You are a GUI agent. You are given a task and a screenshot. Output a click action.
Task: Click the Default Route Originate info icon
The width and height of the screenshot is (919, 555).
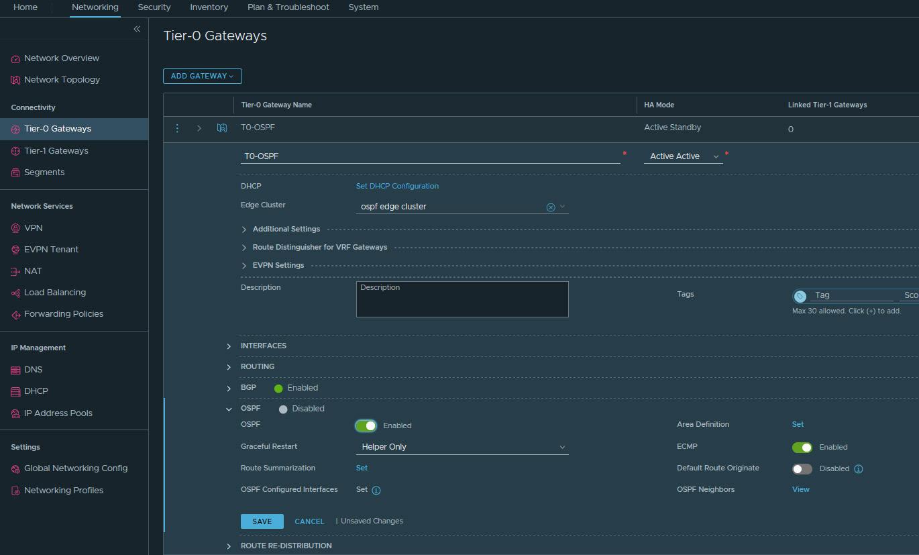859,469
